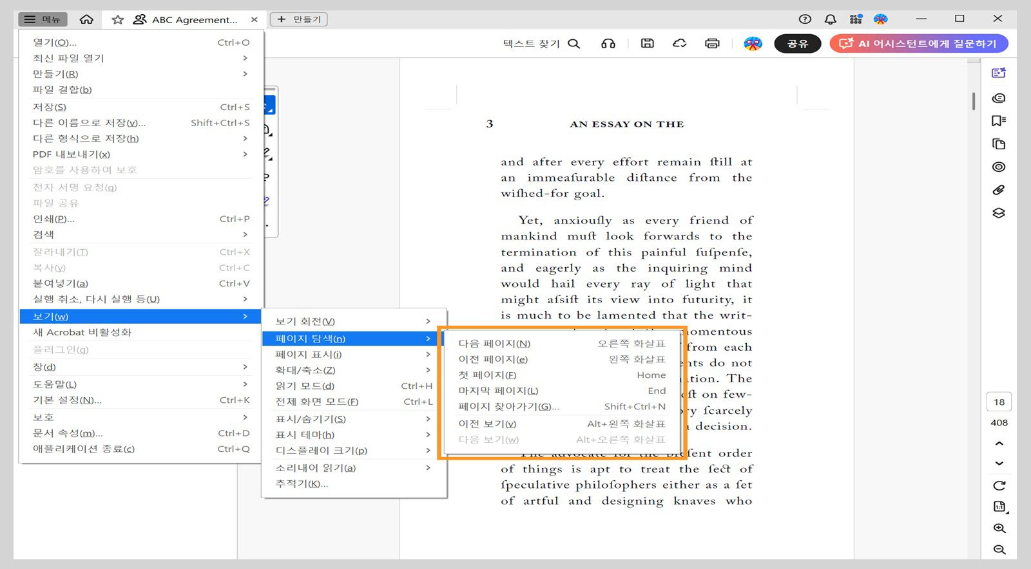Image resolution: width=1031 pixels, height=569 pixels.
Task: Click the current page number box 18
Action: tap(999, 402)
